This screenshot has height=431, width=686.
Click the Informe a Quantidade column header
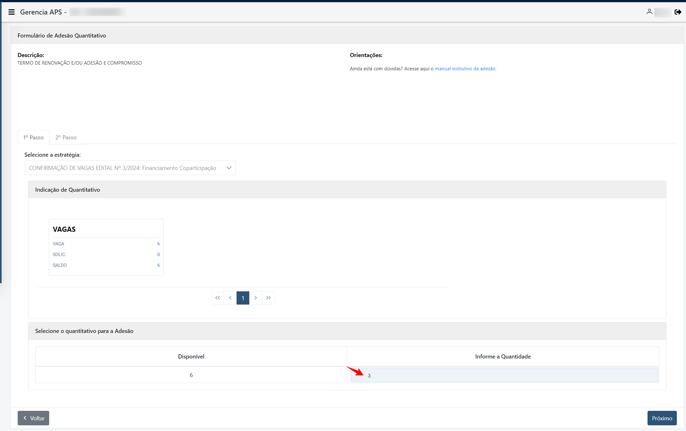tap(503, 356)
